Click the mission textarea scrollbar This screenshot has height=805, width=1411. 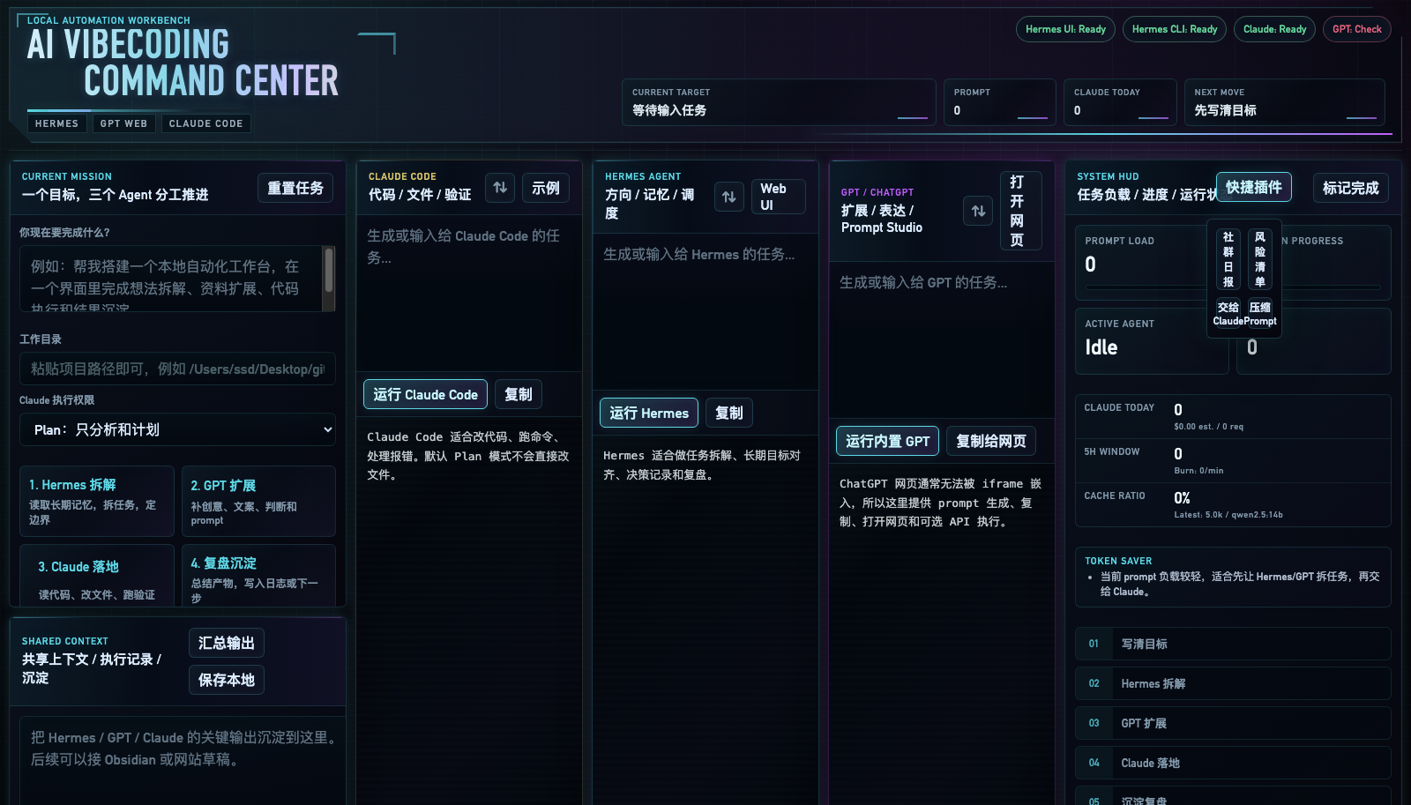click(x=329, y=279)
